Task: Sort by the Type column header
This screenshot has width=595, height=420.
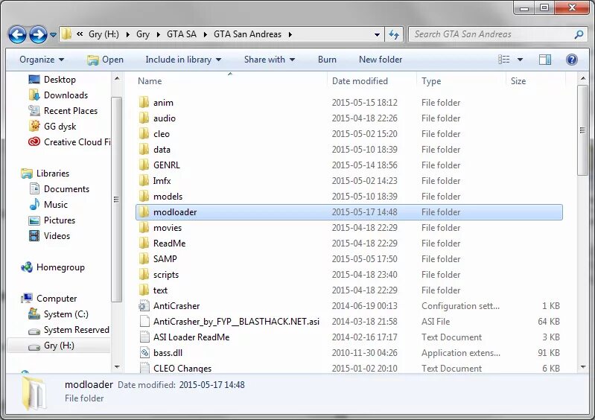Action: point(431,81)
